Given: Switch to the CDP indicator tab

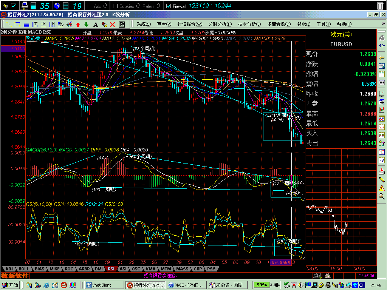Looking at the screenshot, I should tap(198, 269).
